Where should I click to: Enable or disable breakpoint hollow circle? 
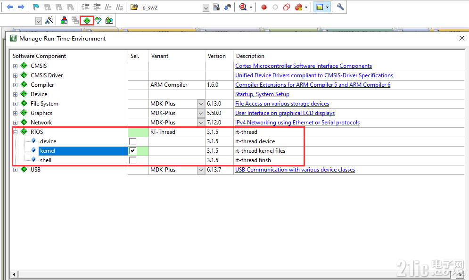tap(275, 7)
